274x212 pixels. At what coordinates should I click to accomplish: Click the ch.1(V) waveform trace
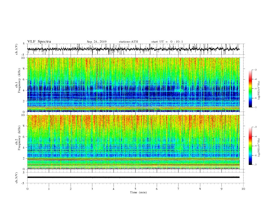point(133,49)
